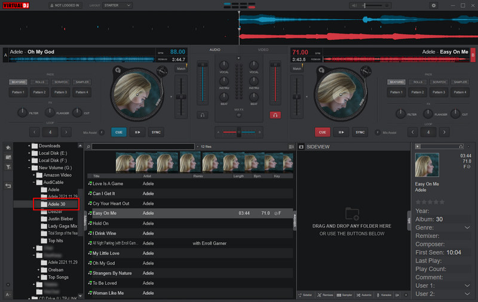Click deck A pitch slider
Image resolution: width=478 pixels, height=302 pixels.
(181, 97)
